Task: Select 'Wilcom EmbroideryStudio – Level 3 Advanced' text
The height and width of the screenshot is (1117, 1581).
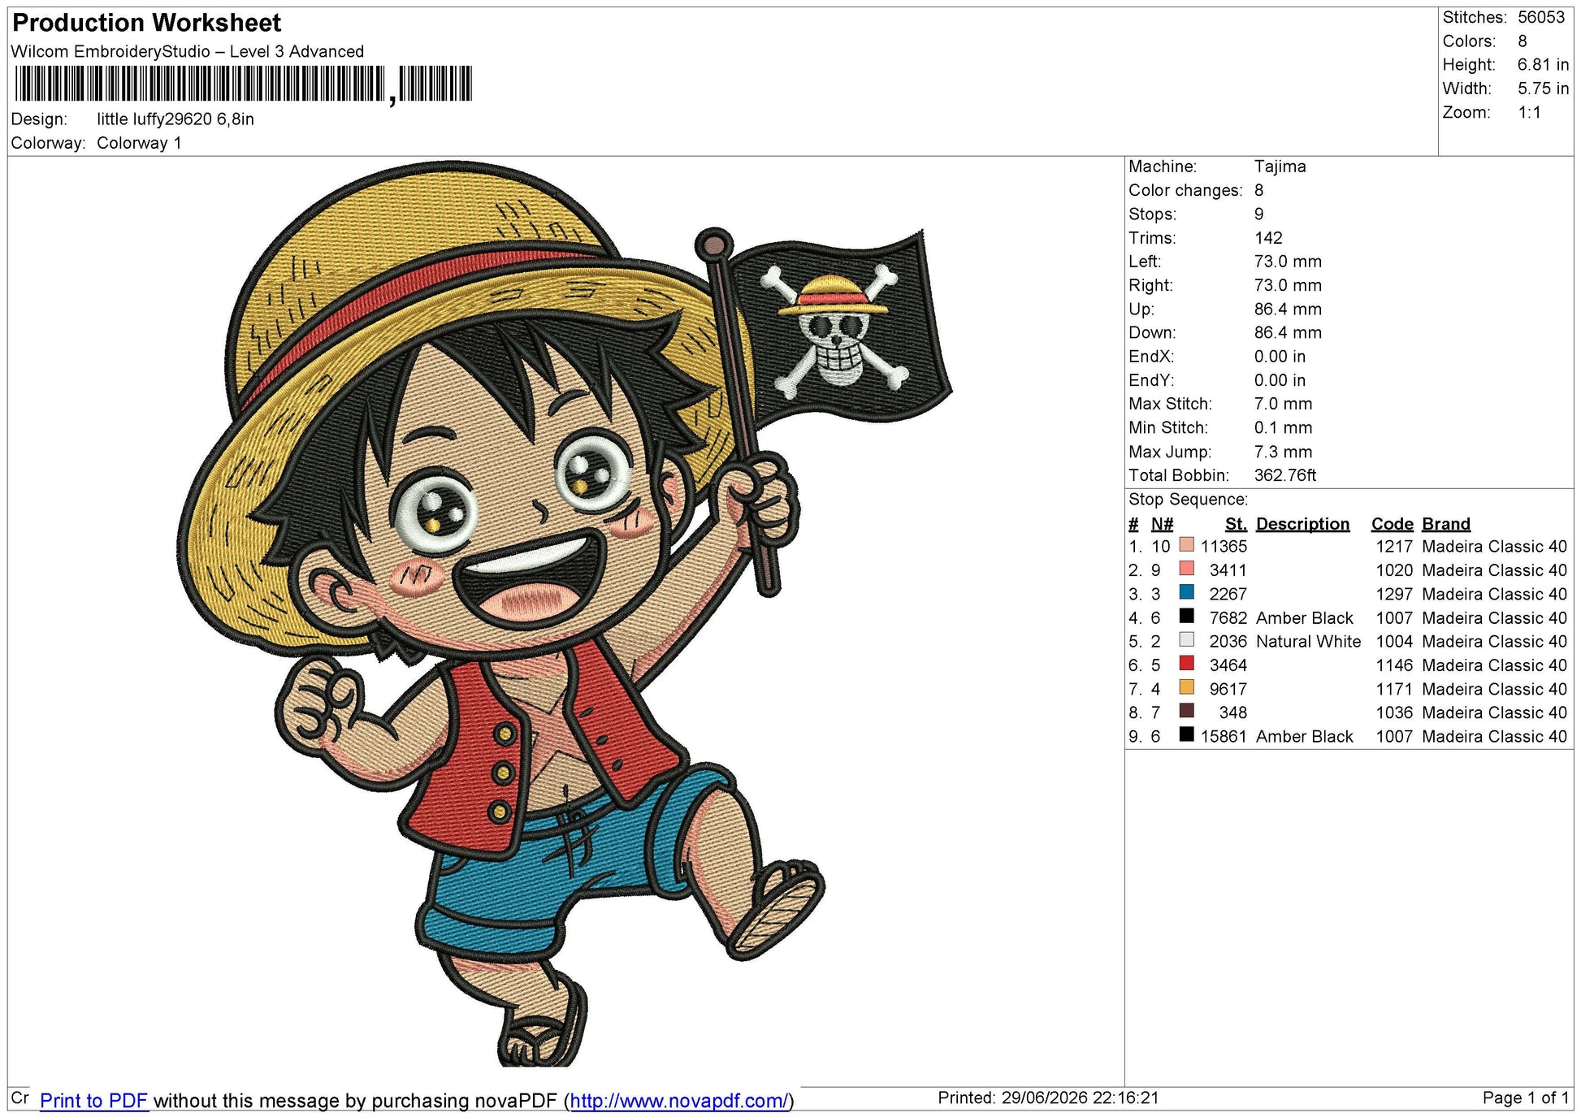Action: click(x=188, y=52)
